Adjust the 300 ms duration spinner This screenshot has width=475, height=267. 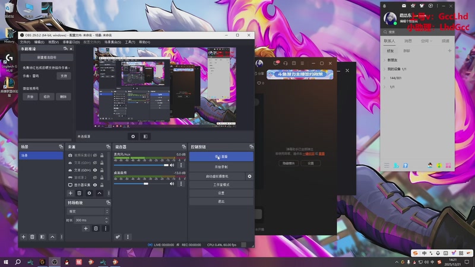pos(106,220)
